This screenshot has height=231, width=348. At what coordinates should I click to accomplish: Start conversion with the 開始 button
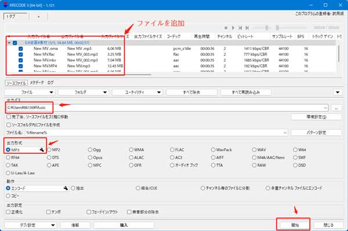pos(295,225)
